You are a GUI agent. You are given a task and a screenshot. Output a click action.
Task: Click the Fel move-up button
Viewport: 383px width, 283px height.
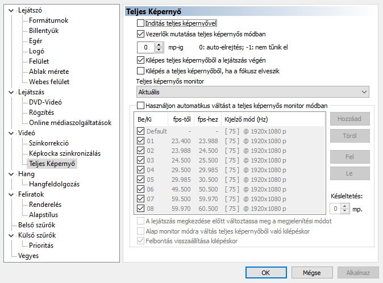[x=349, y=157]
